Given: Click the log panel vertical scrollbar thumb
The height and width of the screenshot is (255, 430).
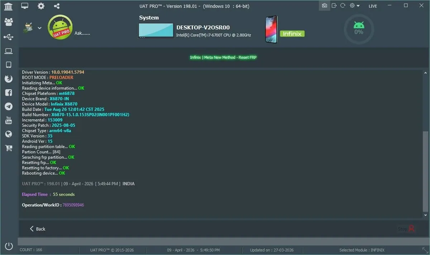Looking at the screenshot, I should [425, 171].
